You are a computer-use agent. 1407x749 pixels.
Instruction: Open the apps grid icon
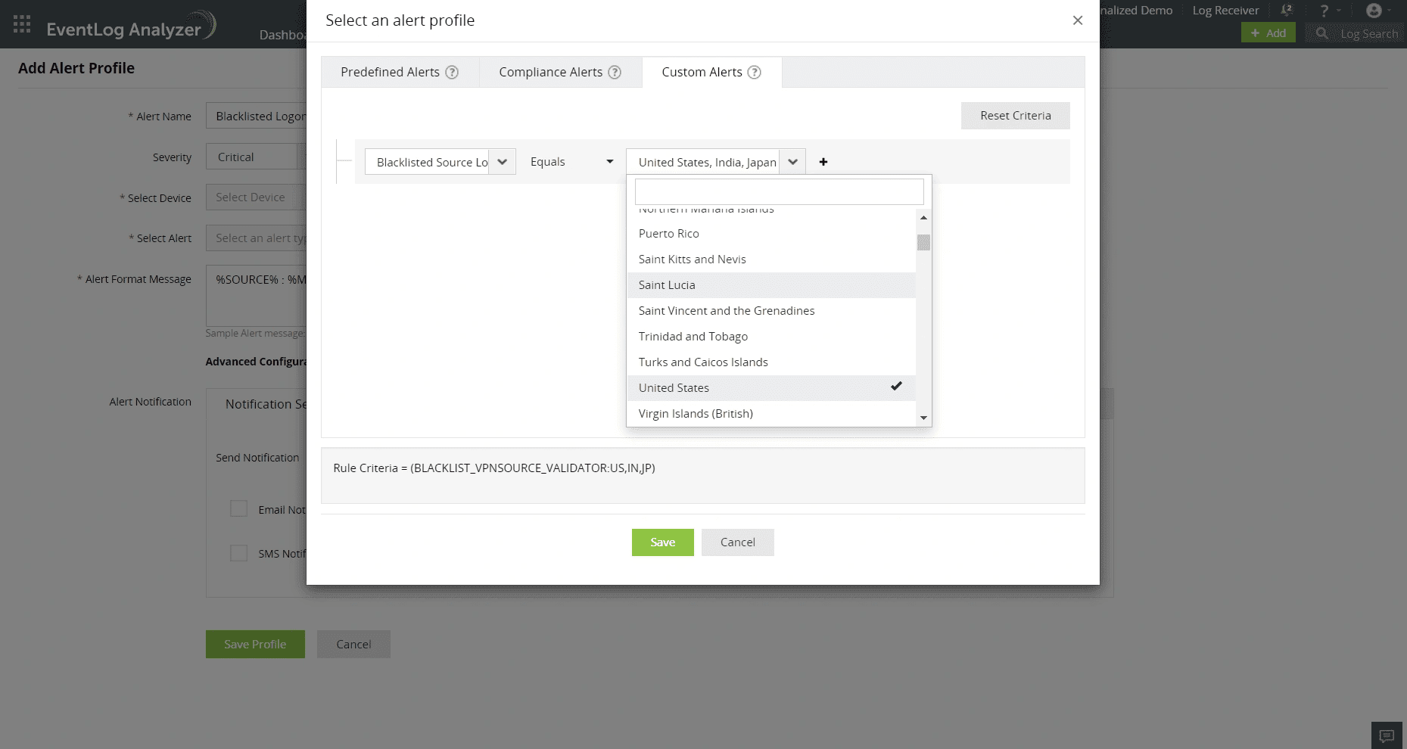coord(22,24)
